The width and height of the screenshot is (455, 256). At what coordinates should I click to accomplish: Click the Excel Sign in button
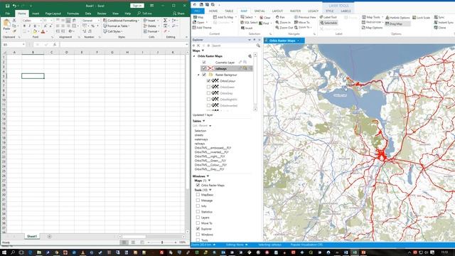click(x=137, y=6)
